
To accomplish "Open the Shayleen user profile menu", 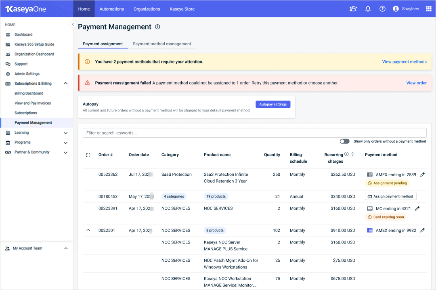I will (406, 9).
